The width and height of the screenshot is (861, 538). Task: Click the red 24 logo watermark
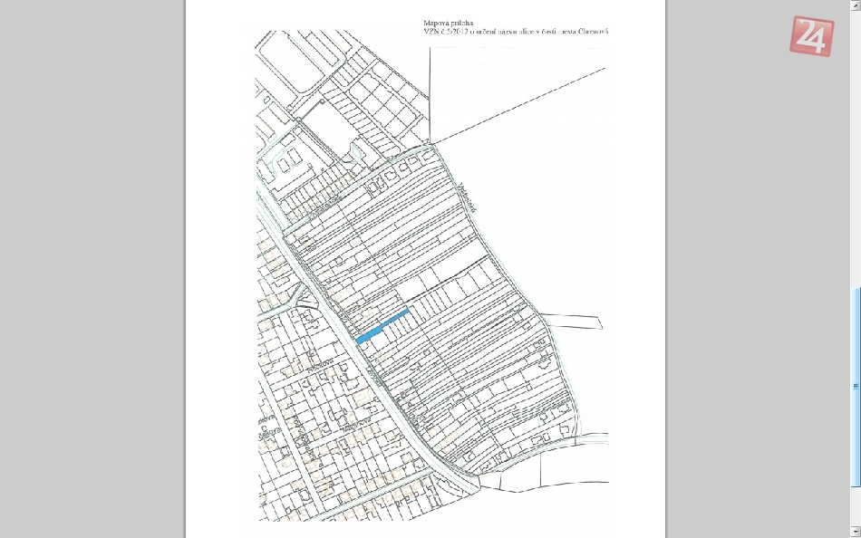click(811, 36)
